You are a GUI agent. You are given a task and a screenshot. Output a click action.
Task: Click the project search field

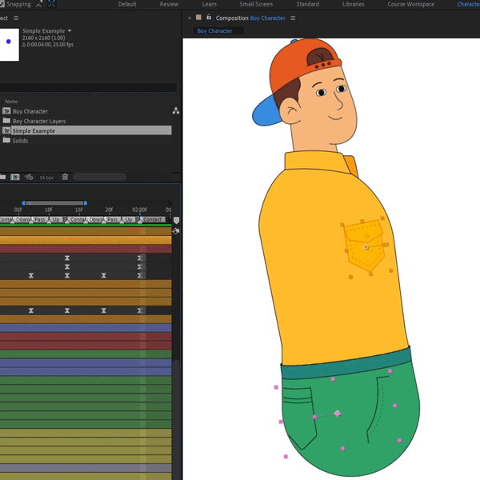[x=89, y=87]
